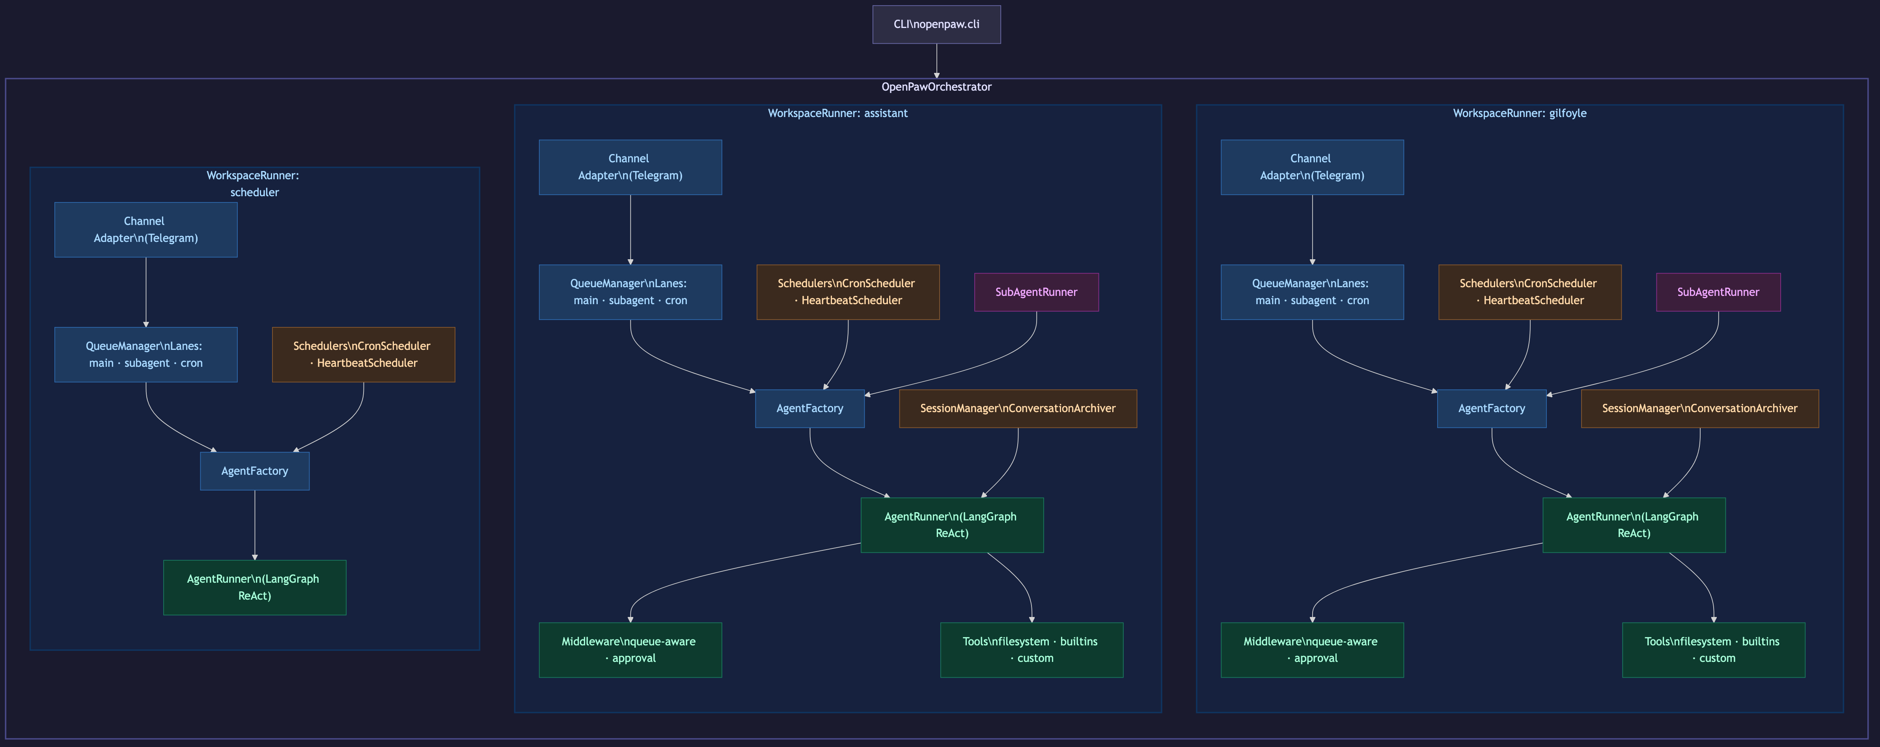Select AgentFactory node in scheduler workspace
Image resolution: width=1880 pixels, height=747 pixels.
pos(255,471)
